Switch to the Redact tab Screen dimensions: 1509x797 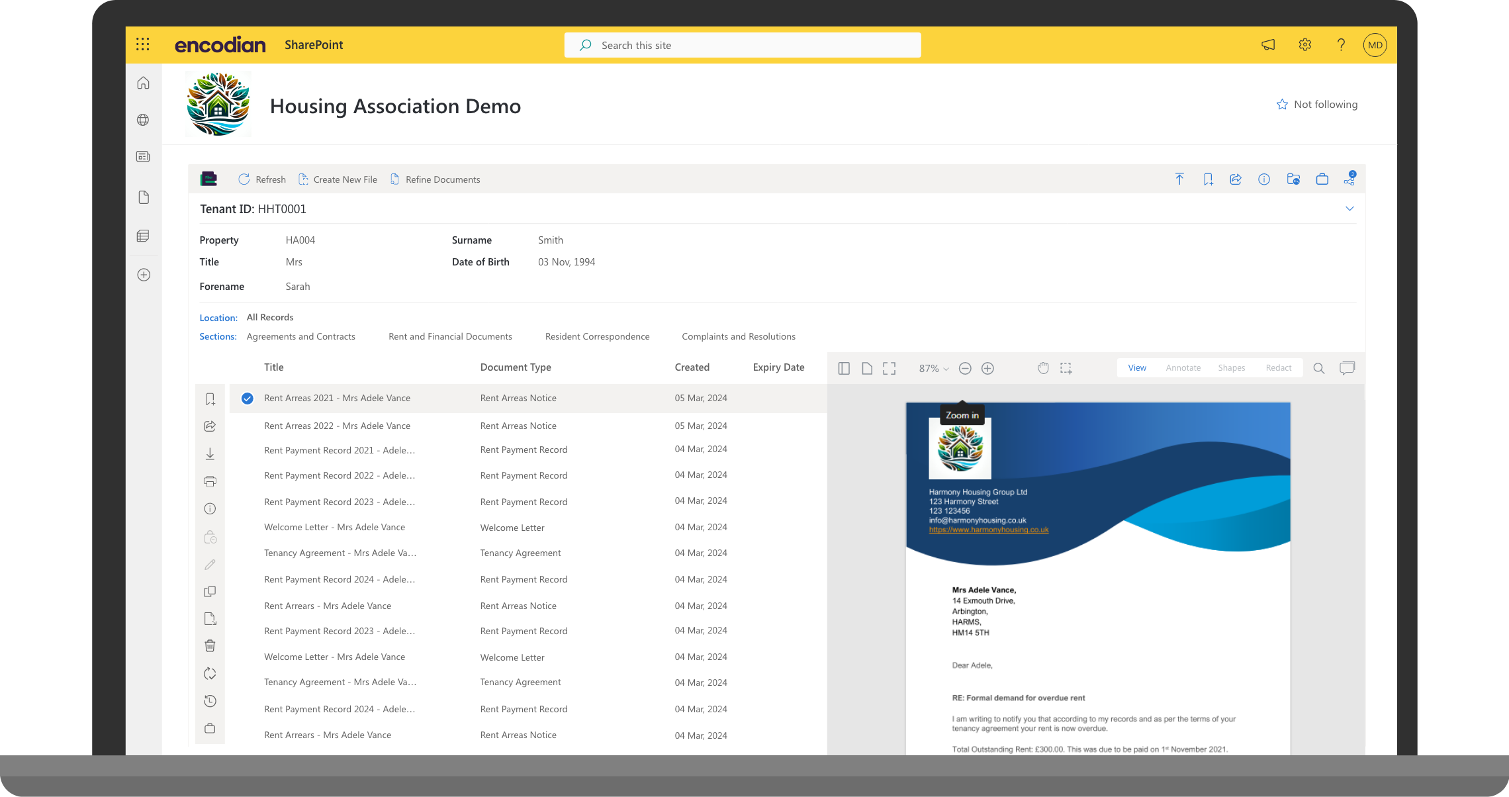(x=1278, y=367)
